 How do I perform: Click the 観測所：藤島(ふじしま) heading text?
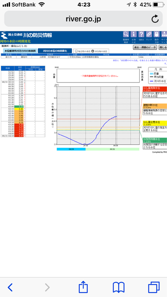tap(14, 46)
